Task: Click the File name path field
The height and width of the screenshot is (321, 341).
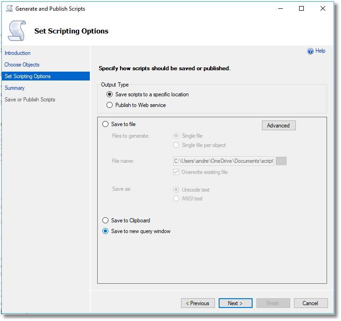Action: [x=223, y=161]
